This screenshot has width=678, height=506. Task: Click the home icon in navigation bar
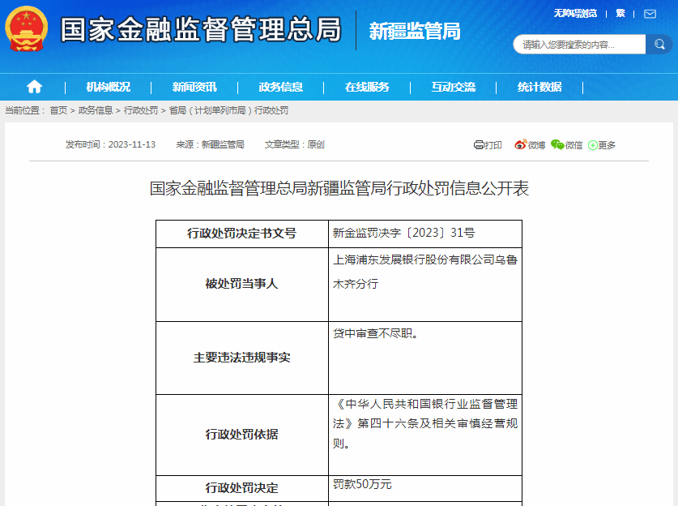tap(34, 87)
